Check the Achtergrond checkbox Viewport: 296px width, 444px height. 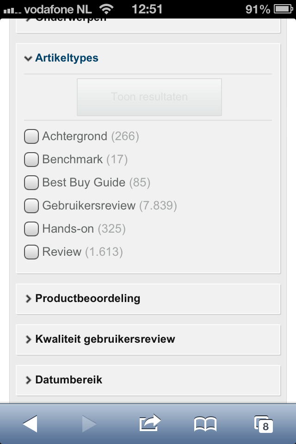[x=31, y=136]
